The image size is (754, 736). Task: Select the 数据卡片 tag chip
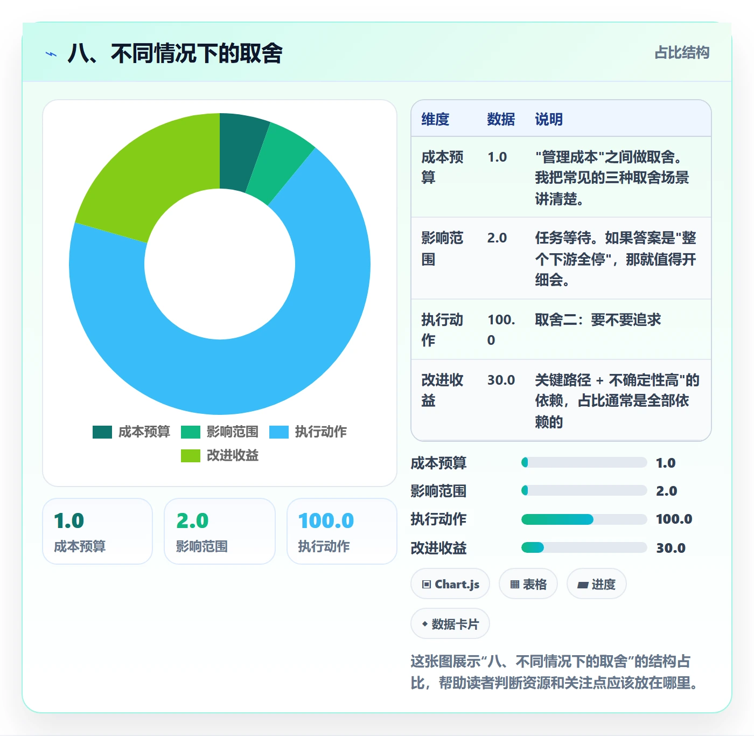[450, 624]
